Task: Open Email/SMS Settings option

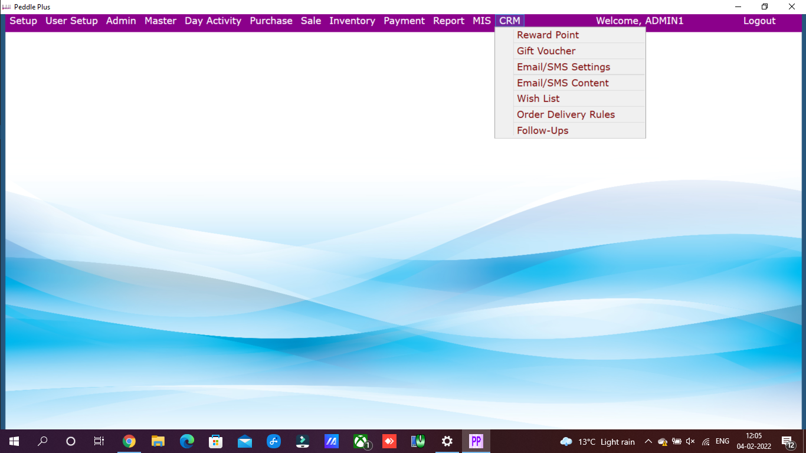Action: coord(563,67)
